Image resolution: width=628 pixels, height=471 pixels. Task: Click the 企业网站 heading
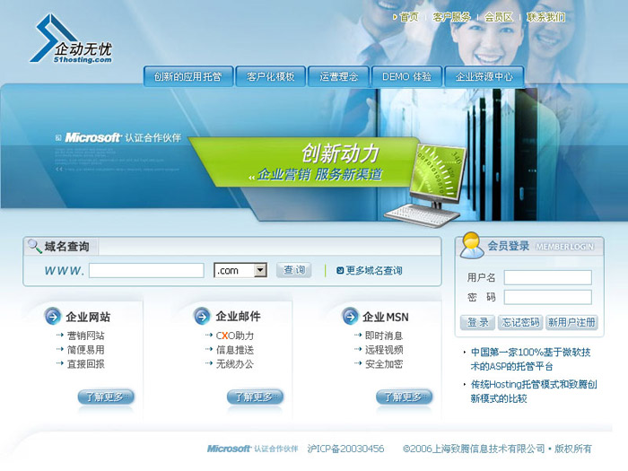(88, 317)
